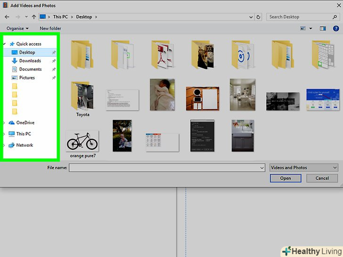Select OneDrive in navigation pane
343x257 pixels.
coord(25,123)
